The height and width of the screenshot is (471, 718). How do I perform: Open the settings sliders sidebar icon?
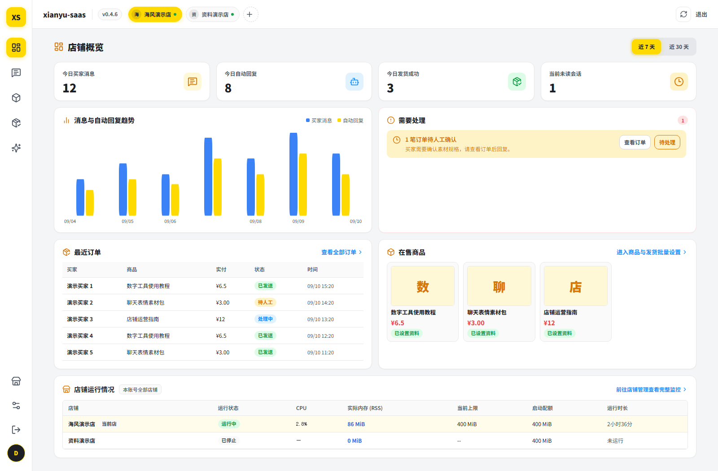click(16, 406)
